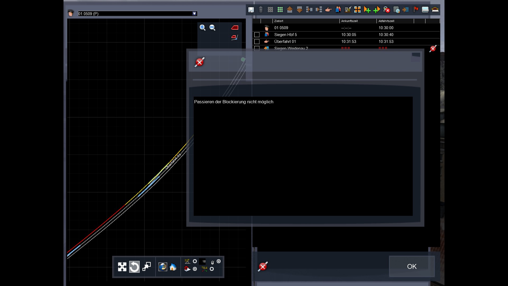This screenshot has width=508, height=286.
Task: Click the Abfahrtszeit column header
Action: (x=386, y=21)
